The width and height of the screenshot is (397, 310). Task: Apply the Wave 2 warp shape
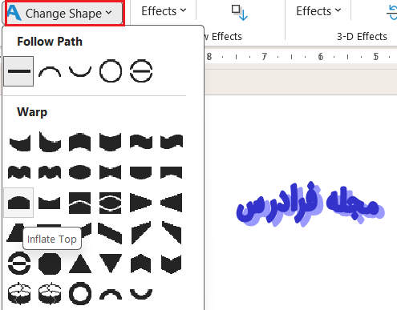click(172, 142)
